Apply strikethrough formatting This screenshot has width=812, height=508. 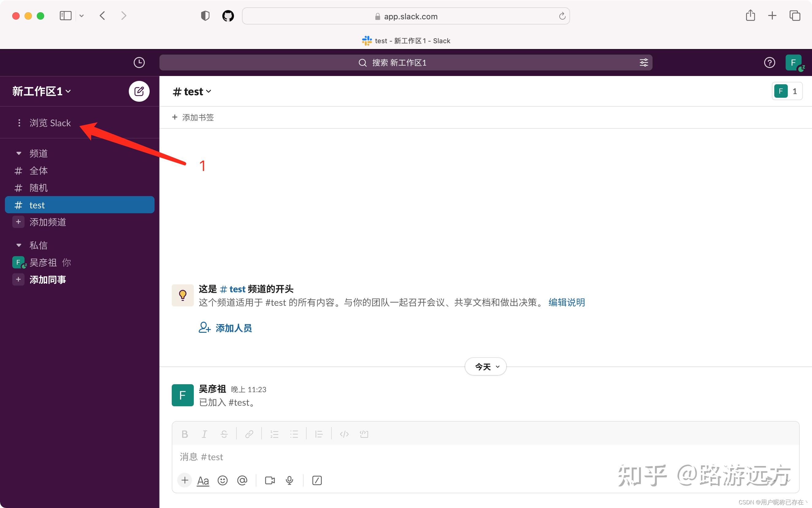click(x=224, y=434)
